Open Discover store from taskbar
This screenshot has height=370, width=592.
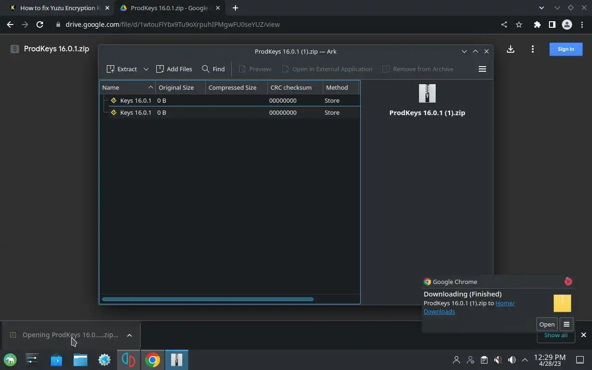coord(56,360)
